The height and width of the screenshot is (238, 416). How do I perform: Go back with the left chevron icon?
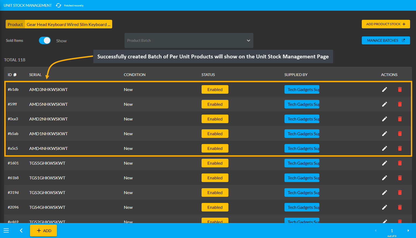tap(21, 231)
